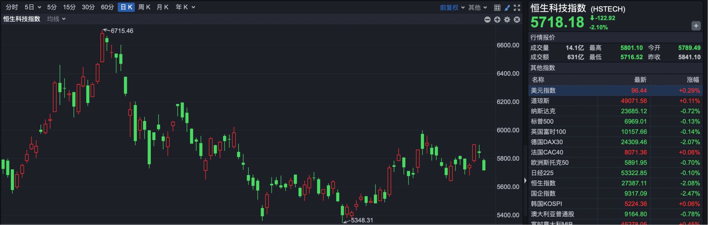This screenshot has height=225, width=708.
Task: Add HSTECH to watchlist with plus button
Action: [x=695, y=26]
